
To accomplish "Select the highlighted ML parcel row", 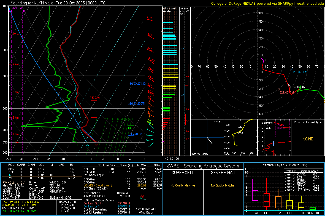I will click(42, 175).
